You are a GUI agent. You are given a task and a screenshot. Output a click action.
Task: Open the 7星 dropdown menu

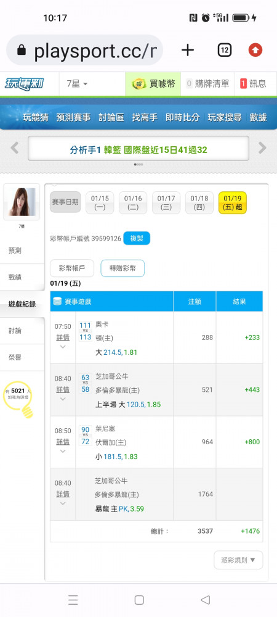pyautogui.click(x=77, y=83)
